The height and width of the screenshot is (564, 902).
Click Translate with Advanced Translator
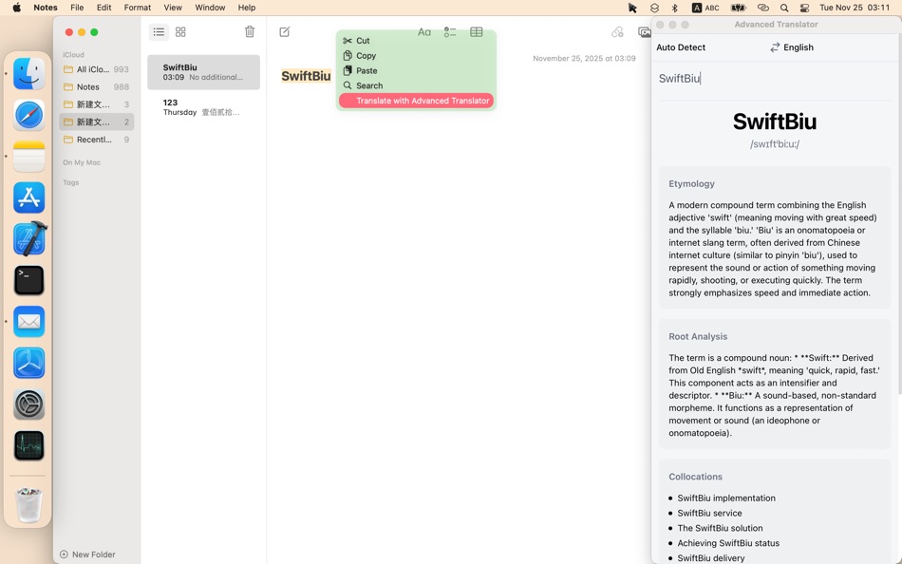[416, 101]
